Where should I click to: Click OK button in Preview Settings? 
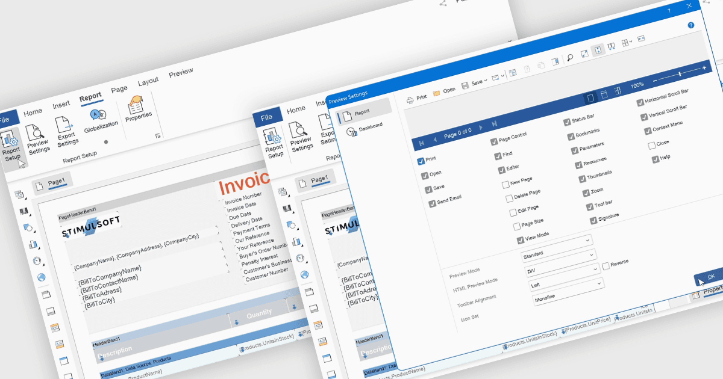pos(710,277)
